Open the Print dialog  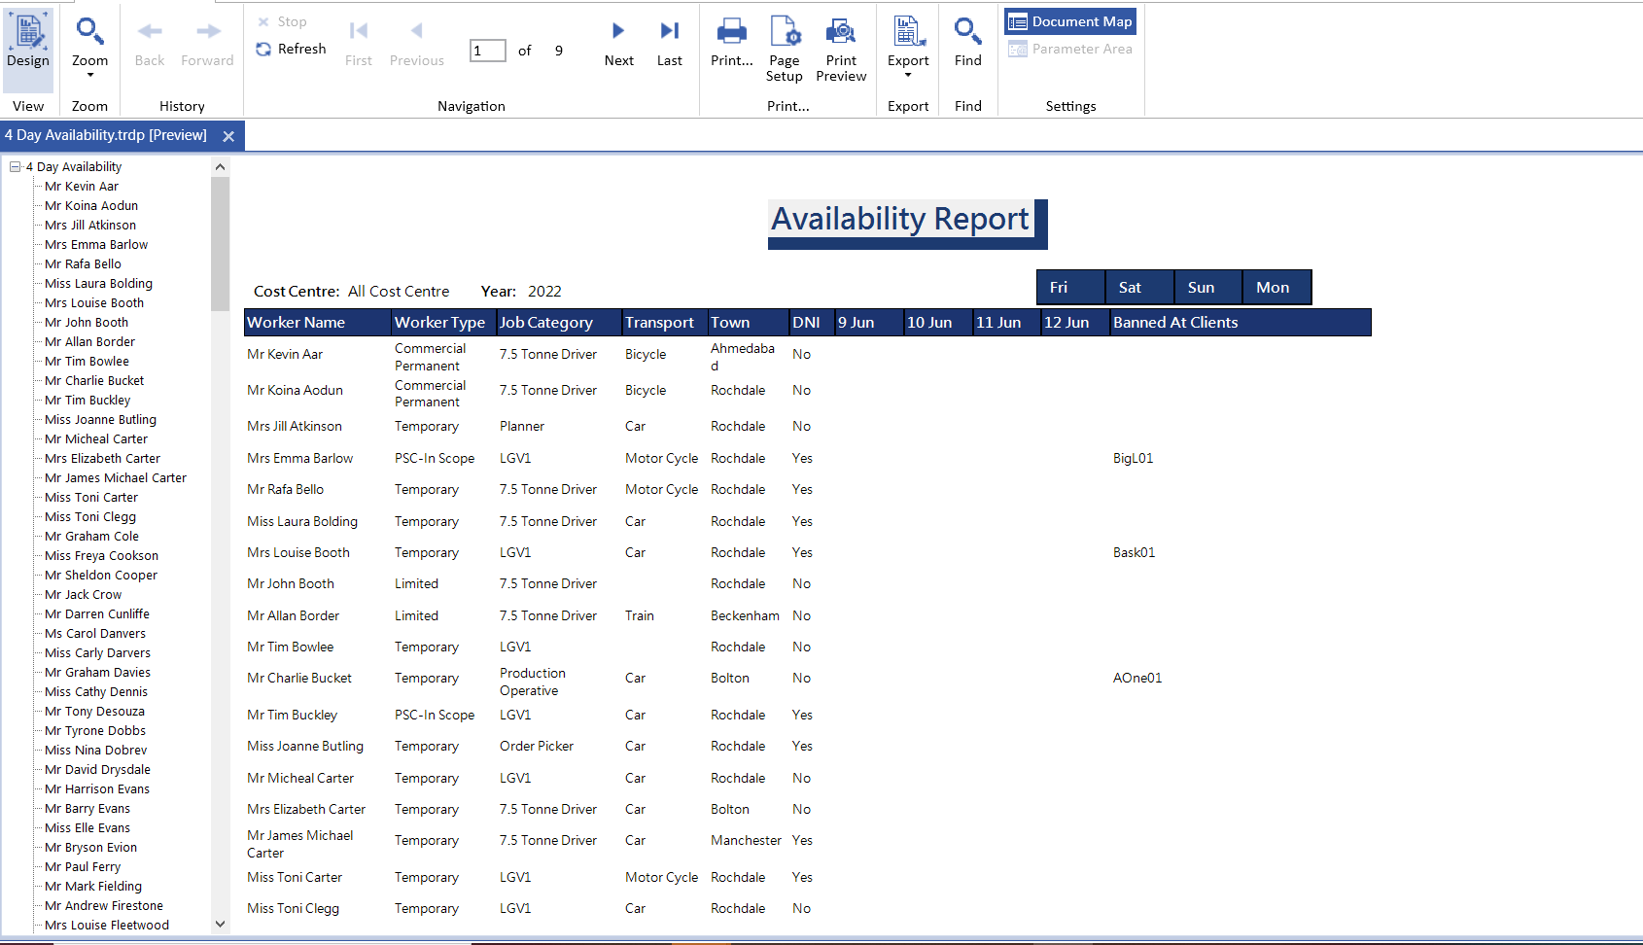click(731, 44)
